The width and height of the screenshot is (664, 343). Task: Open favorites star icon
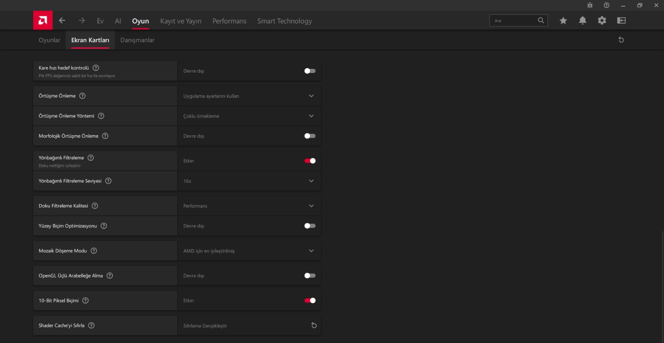point(563,21)
